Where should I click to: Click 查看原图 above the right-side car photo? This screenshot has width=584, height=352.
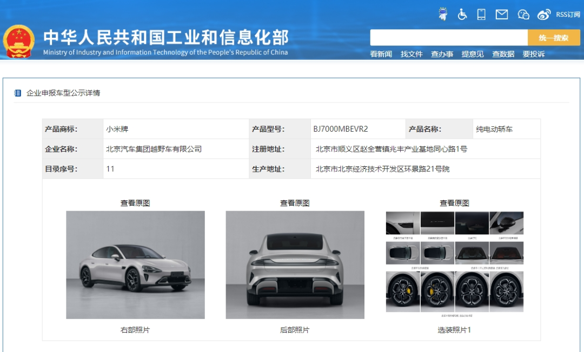[135, 203]
